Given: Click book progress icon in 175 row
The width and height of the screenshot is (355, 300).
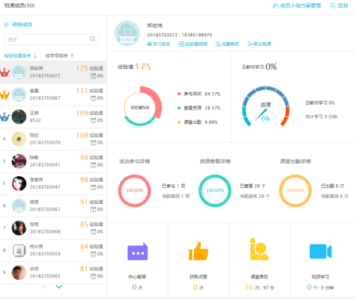Looking at the screenshot, I should [93, 76].
